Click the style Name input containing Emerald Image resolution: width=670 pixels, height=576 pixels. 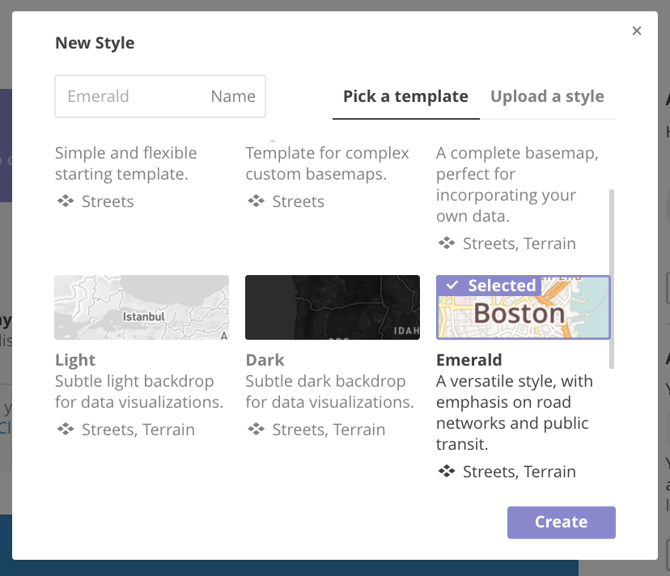coord(159,96)
